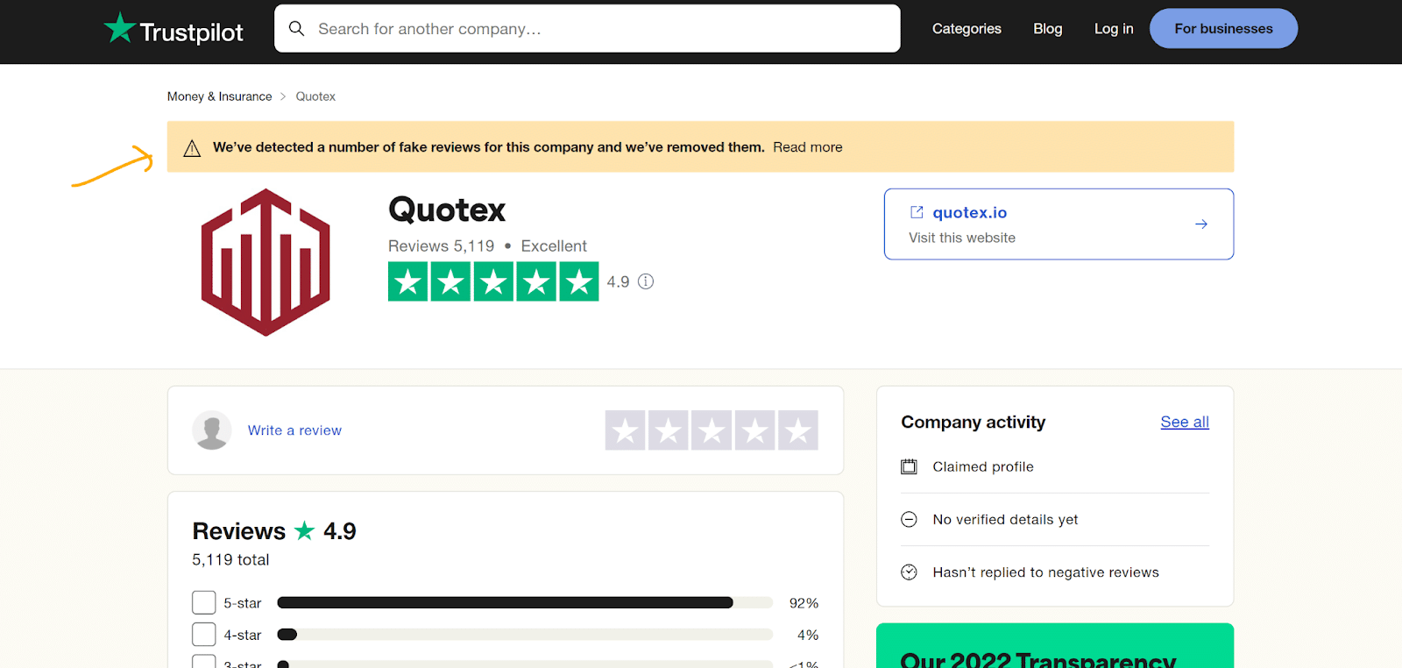This screenshot has width=1402, height=668.
Task: Open the quotex.io website link
Action: pos(970,212)
